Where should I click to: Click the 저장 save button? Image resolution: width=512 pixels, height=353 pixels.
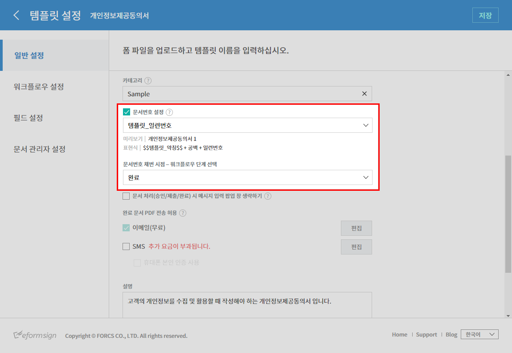click(485, 15)
